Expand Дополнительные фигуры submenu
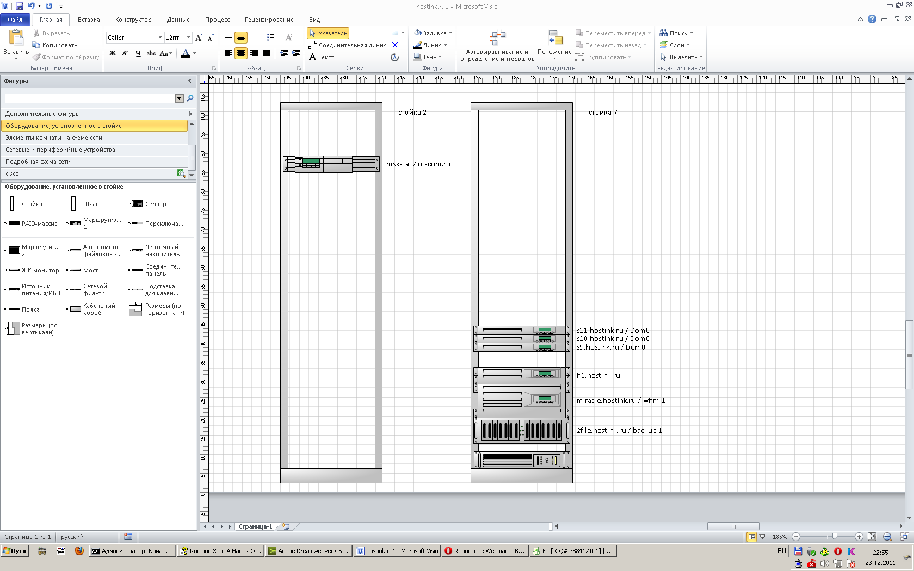Image resolution: width=914 pixels, height=571 pixels. 190,114
